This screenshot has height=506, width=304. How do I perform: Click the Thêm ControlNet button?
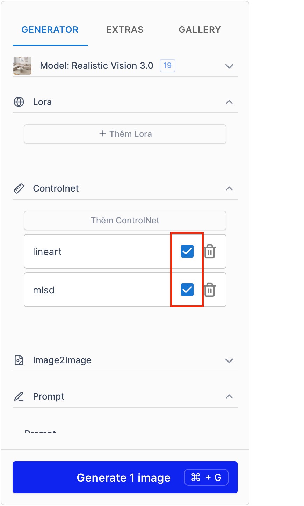point(125,220)
